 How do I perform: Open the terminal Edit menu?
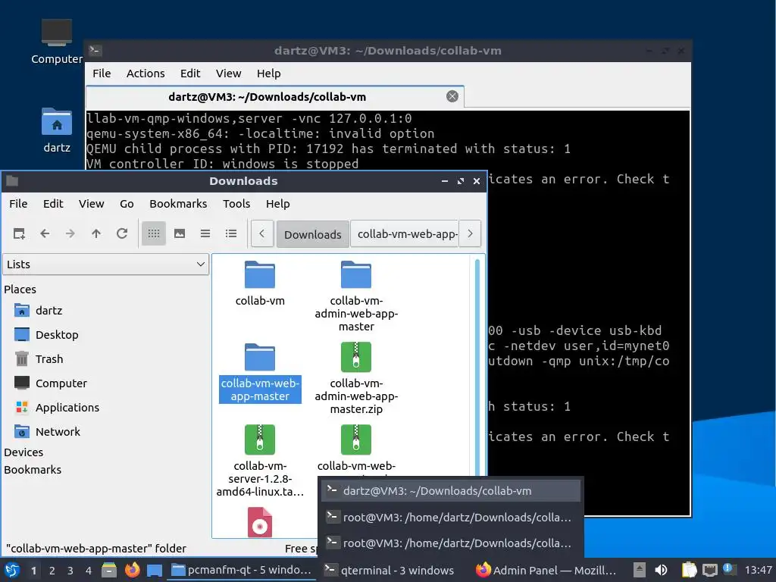click(190, 74)
